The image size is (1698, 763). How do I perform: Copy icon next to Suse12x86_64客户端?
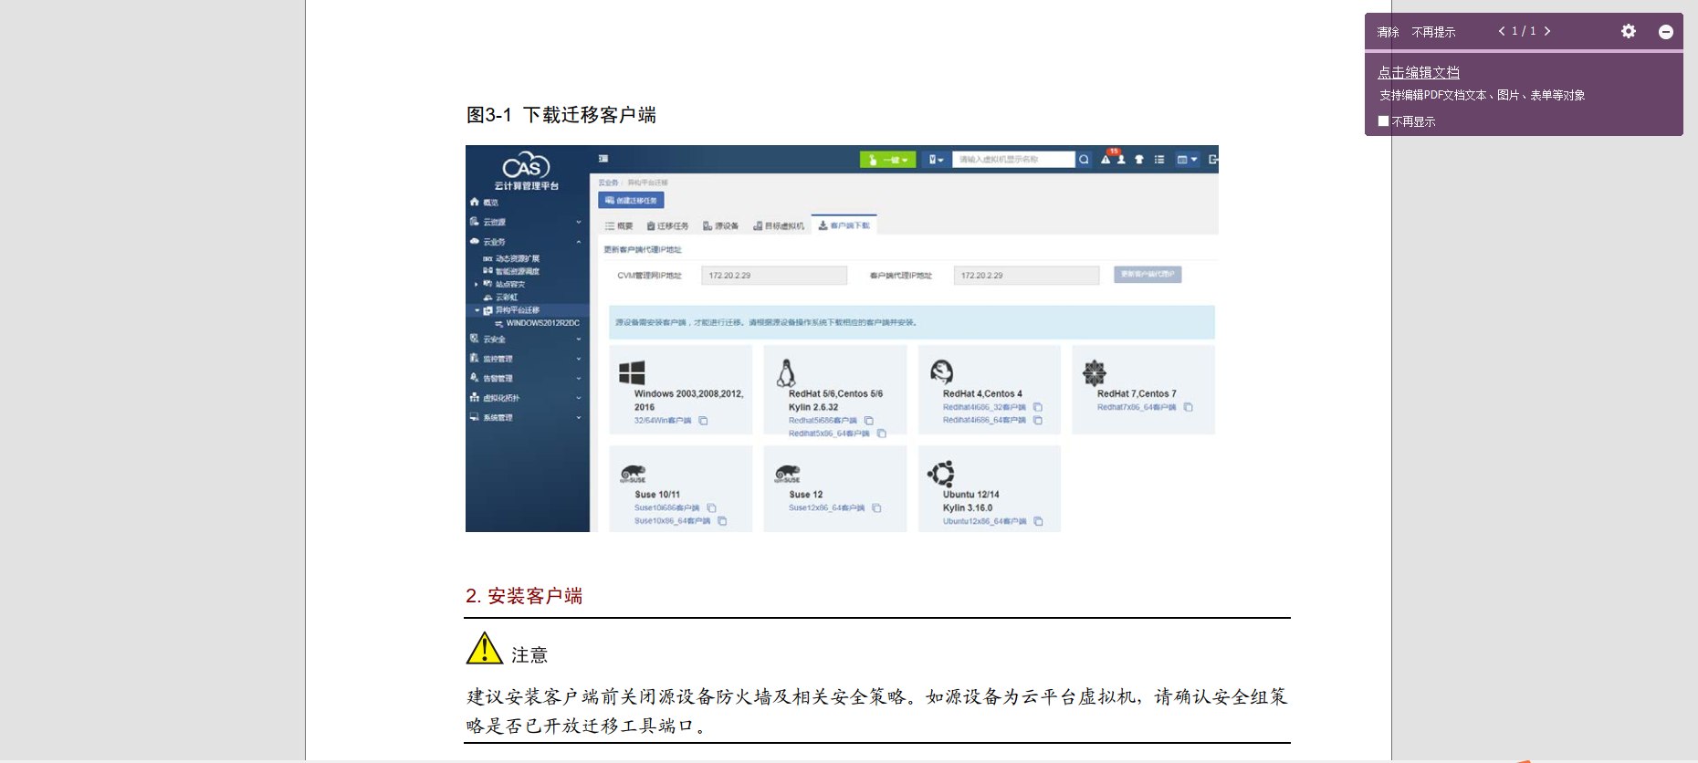(x=876, y=508)
